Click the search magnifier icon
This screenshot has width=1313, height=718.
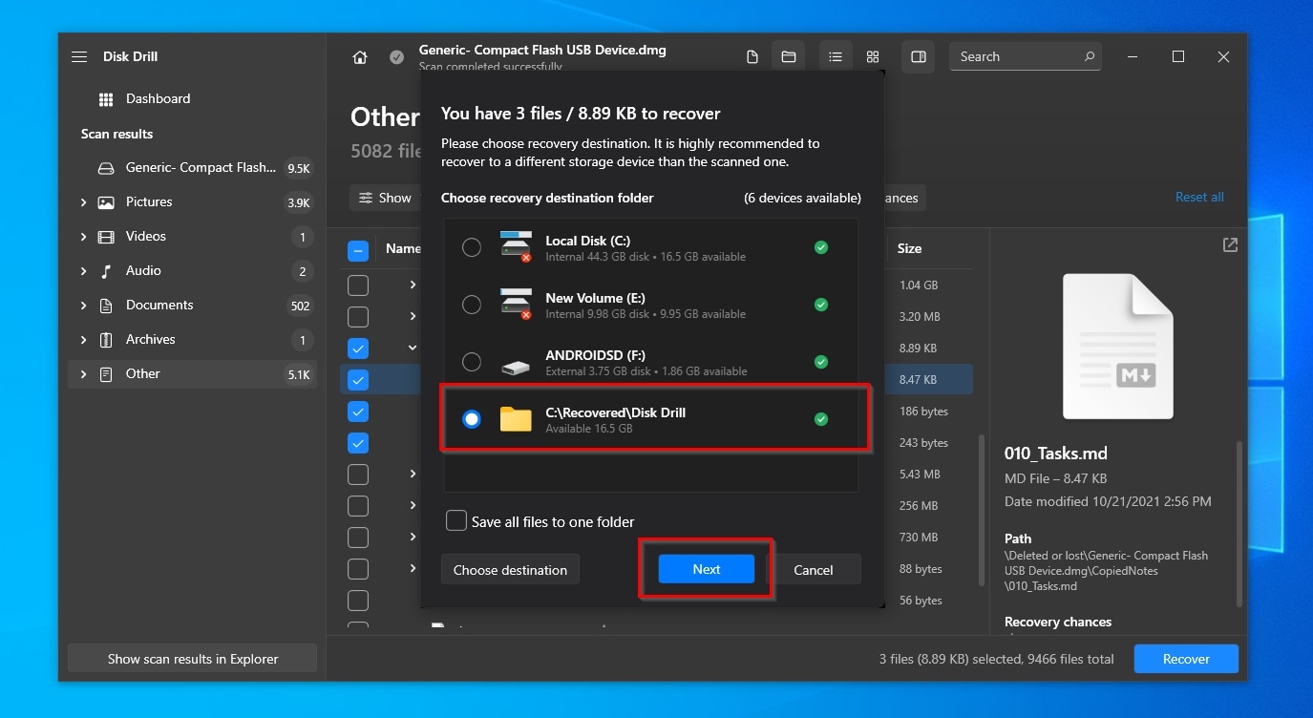pyautogui.click(x=1089, y=56)
